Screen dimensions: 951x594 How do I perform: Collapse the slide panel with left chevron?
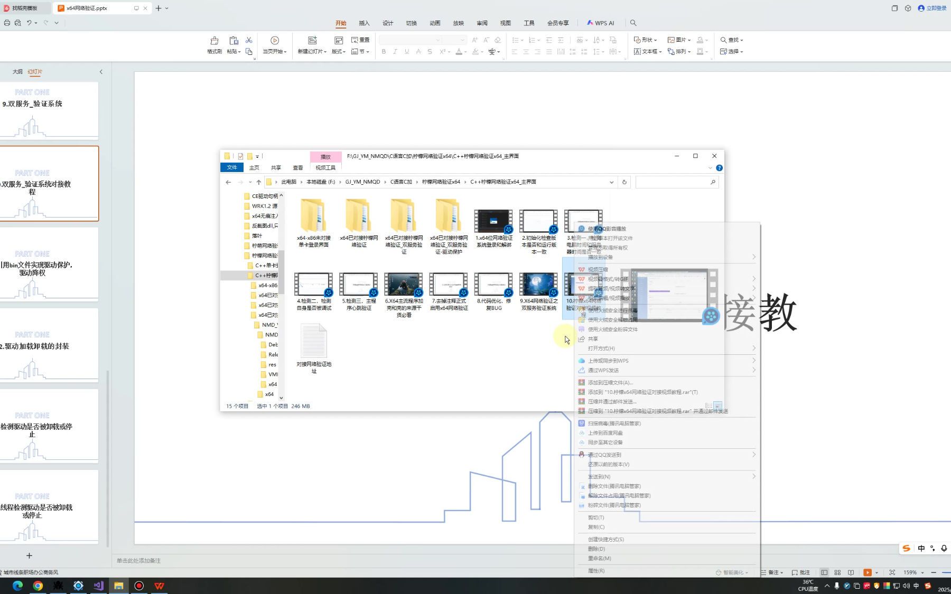coord(101,72)
